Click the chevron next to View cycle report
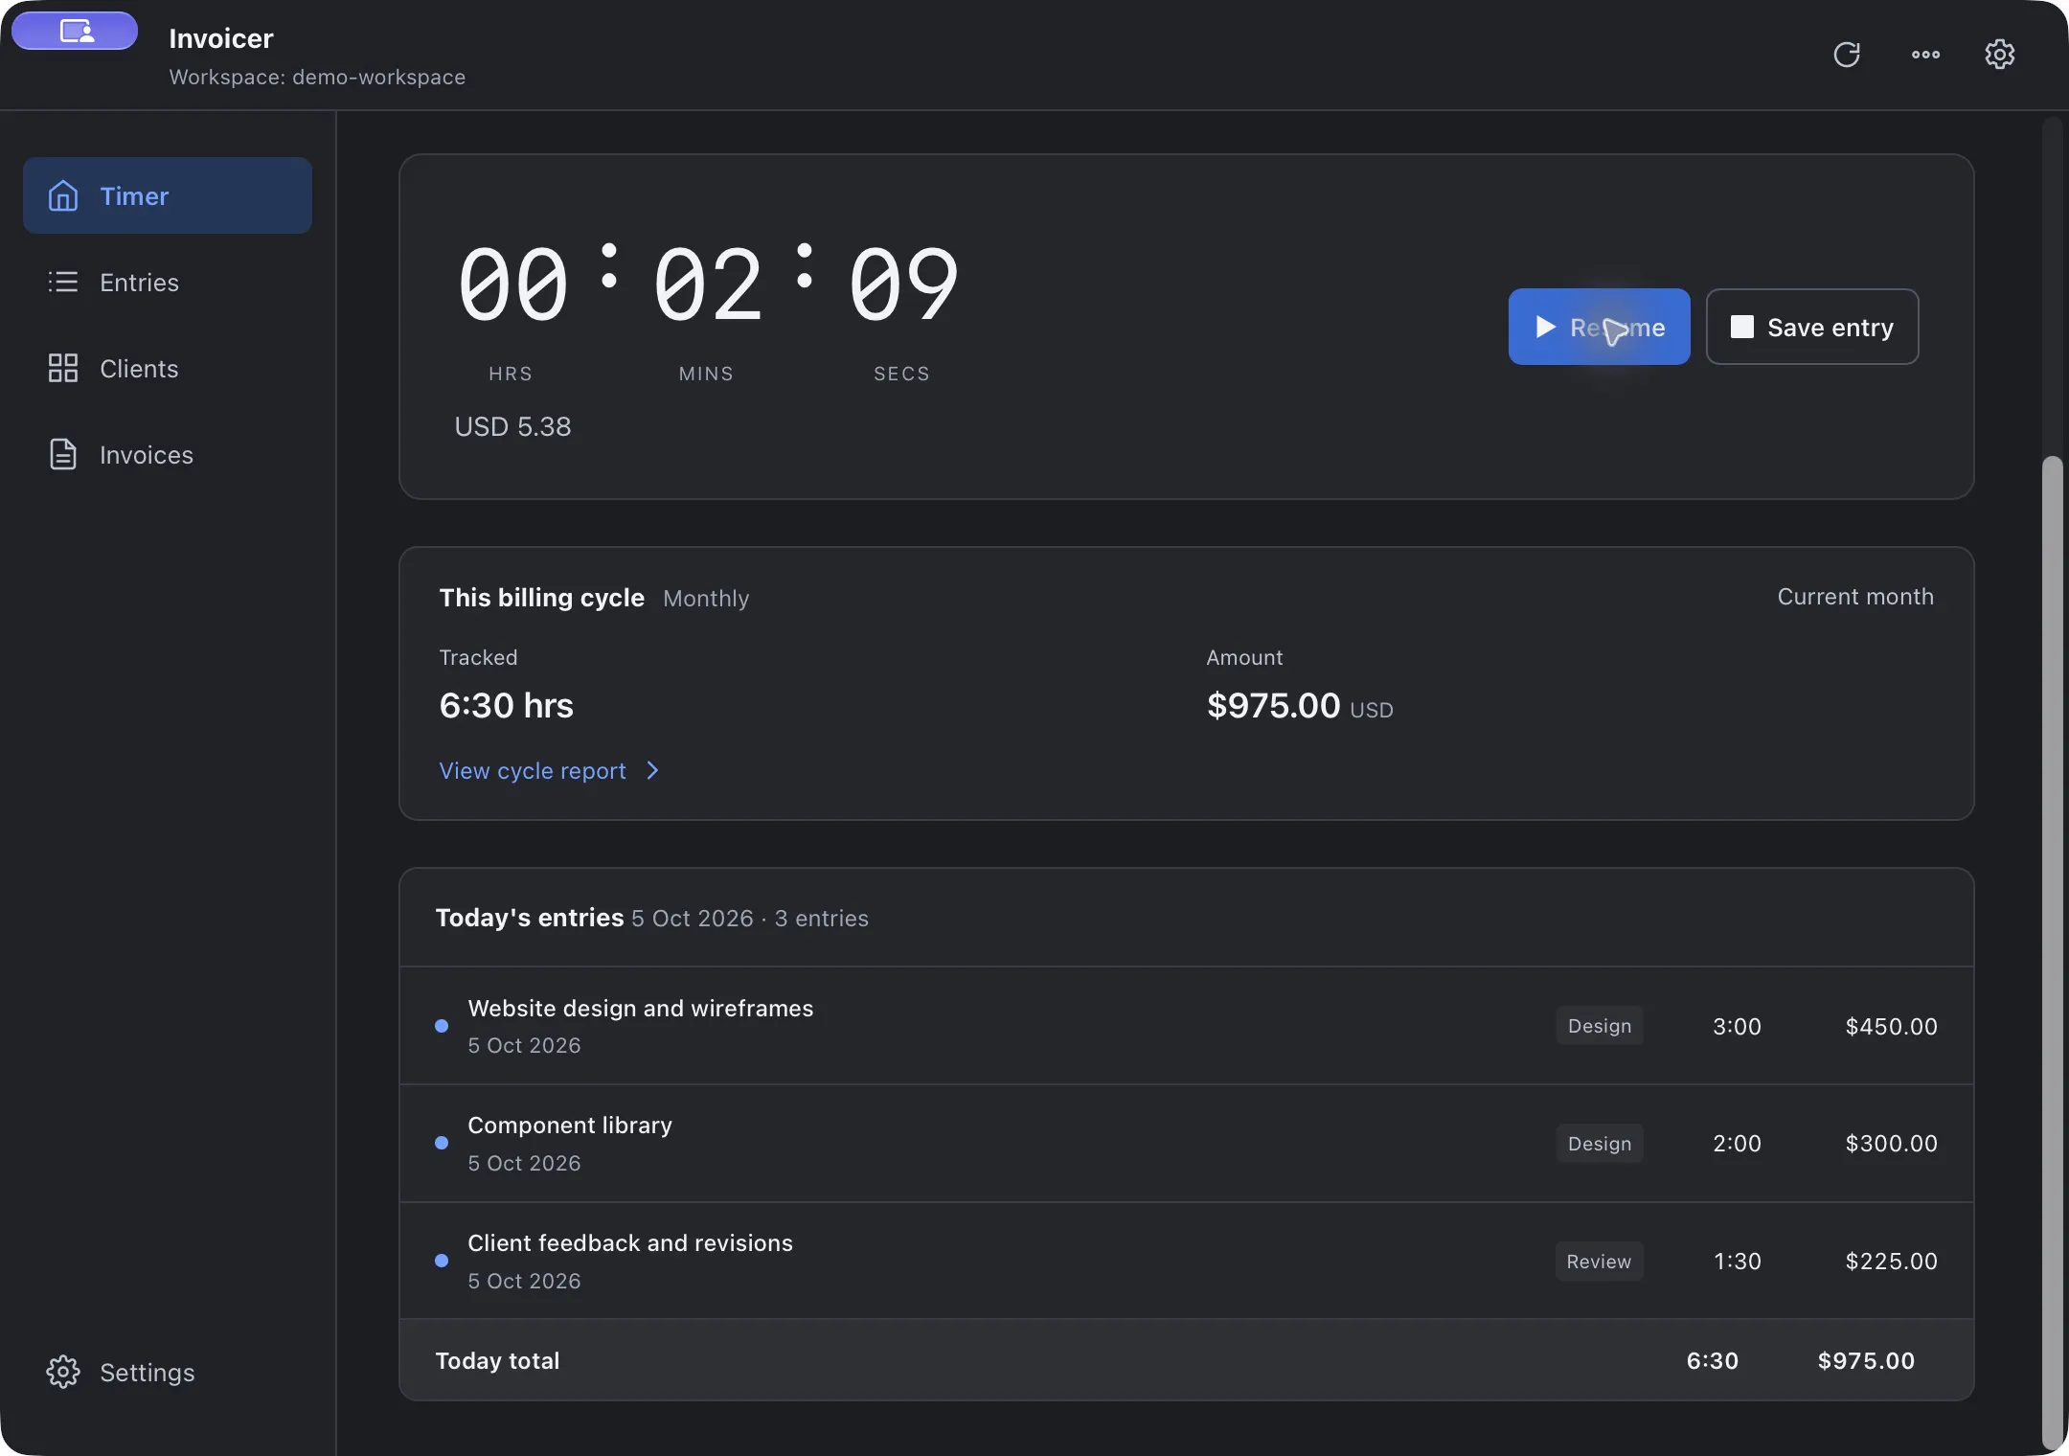Screen dimensions: 2069x1456 (653, 770)
